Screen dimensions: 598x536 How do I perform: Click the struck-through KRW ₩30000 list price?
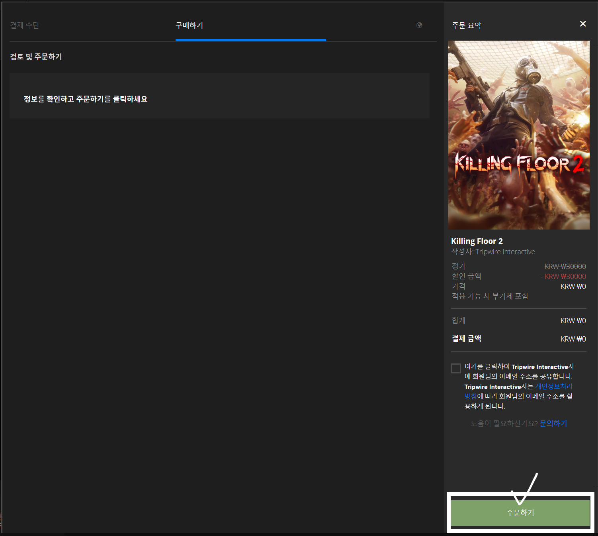tap(565, 266)
